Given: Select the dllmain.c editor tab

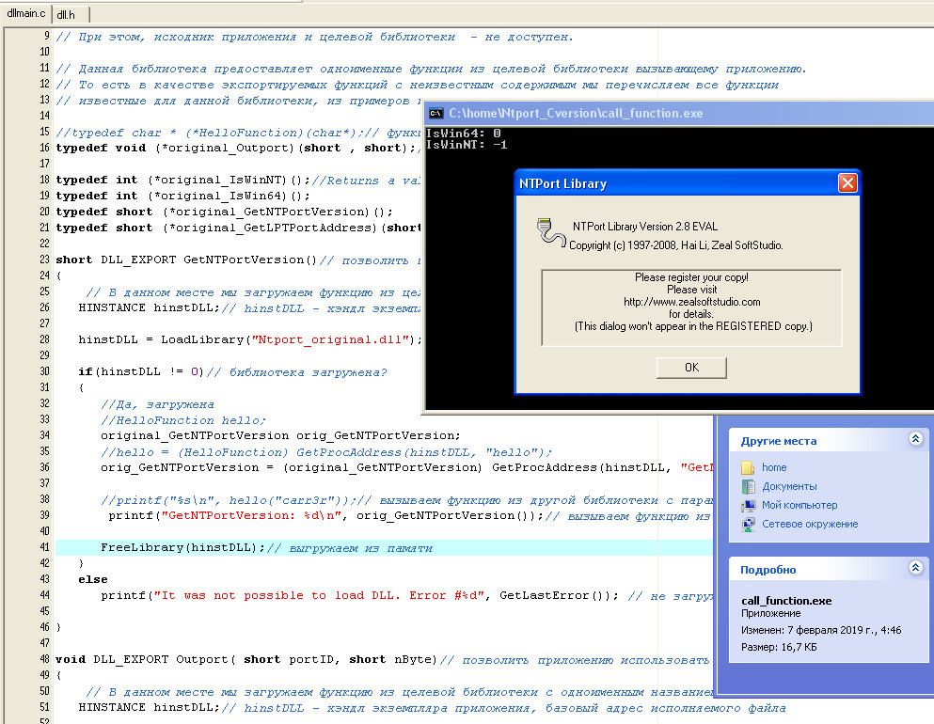Looking at the screenshot, I should pos(25,14).
